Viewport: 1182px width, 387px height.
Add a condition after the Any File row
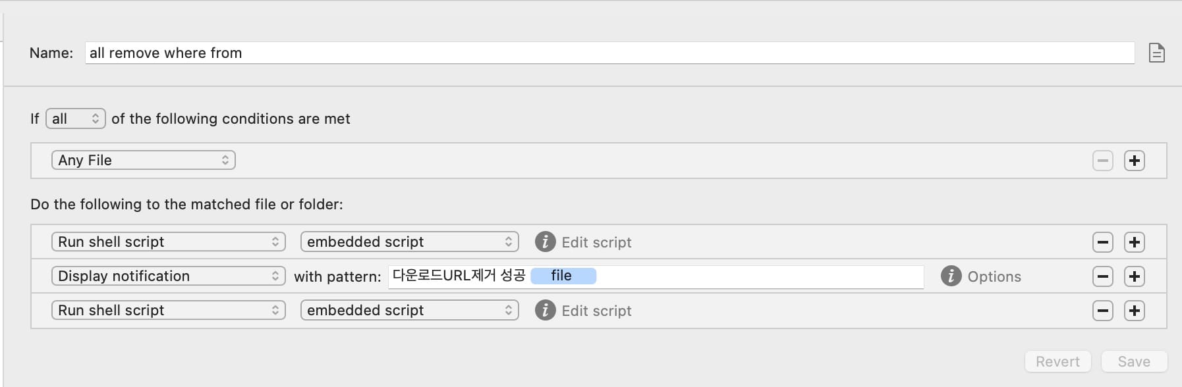coord(1134,161)
